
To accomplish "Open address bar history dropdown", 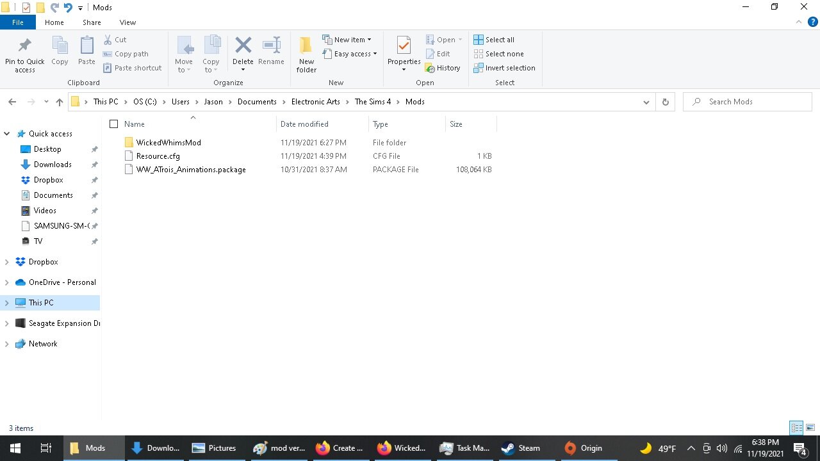I will 646,102.
